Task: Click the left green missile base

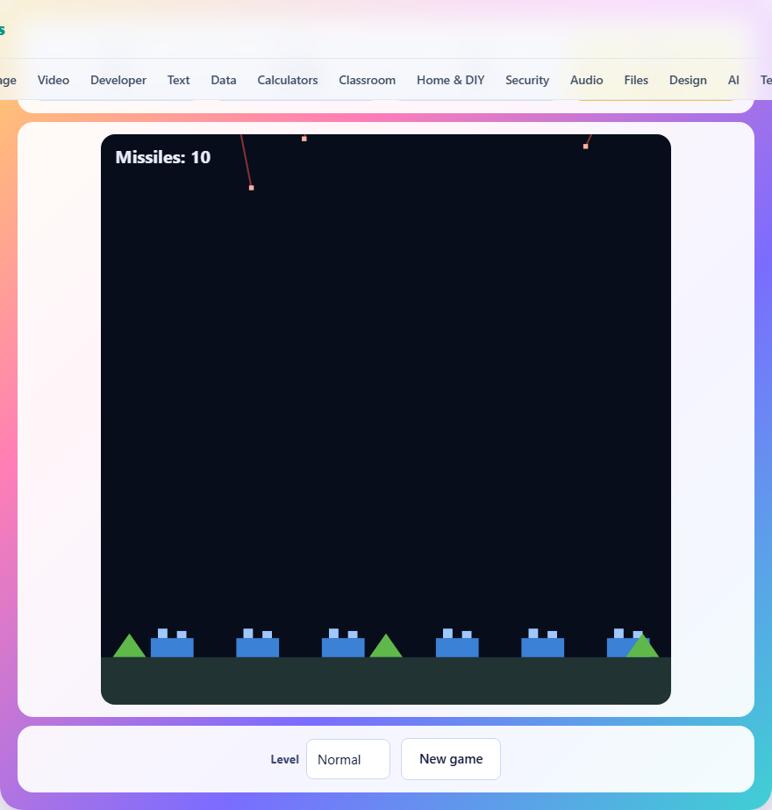Action: pyautogui.click(x=129, y=646)
